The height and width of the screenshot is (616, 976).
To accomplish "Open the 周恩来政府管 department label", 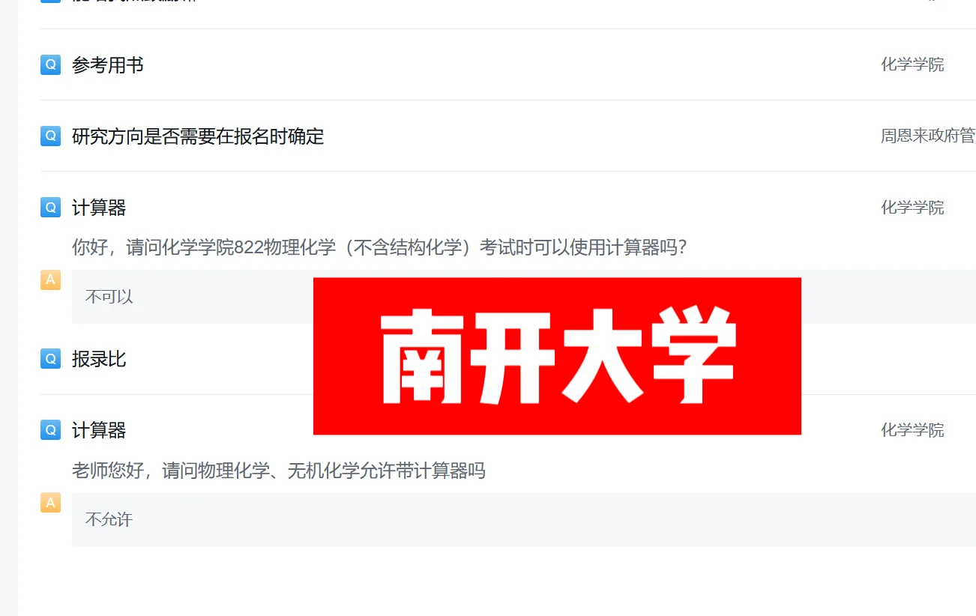I will [928, 136].
